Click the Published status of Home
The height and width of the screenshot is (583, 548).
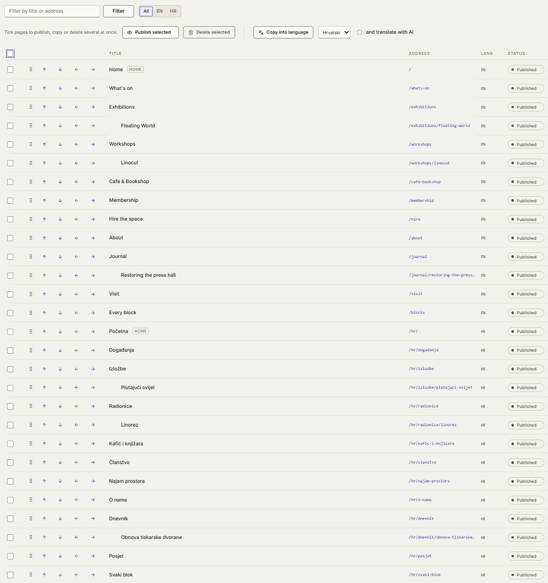click(526, 70)
